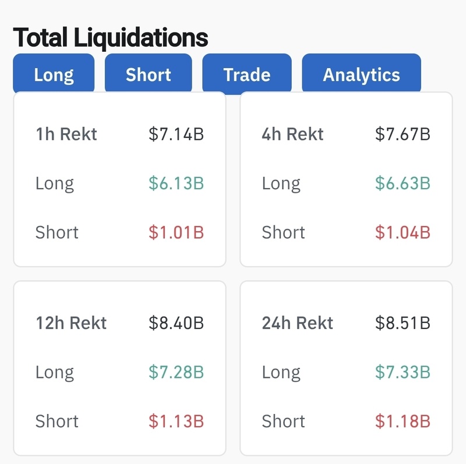Click the Long button

[54, 75]
